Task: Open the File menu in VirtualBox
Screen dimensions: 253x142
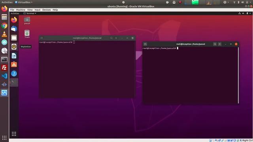Action: click(12, 10)
